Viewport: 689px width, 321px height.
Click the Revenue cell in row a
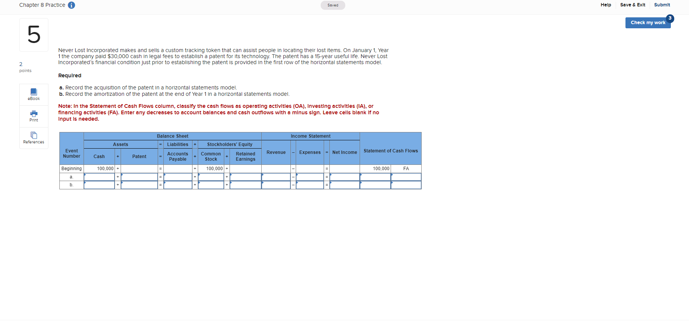point(276,177)
